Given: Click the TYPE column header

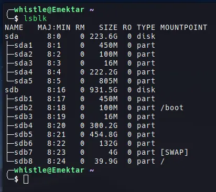Looking at the screenshot, I should tap(146, 27).
